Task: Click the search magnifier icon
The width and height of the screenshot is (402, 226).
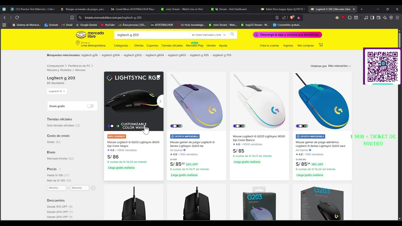Action: click(x=232, y=35)
